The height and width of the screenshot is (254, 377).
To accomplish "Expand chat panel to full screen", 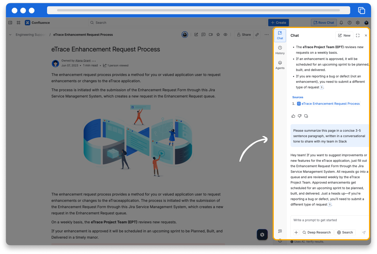I will [358, 35].
